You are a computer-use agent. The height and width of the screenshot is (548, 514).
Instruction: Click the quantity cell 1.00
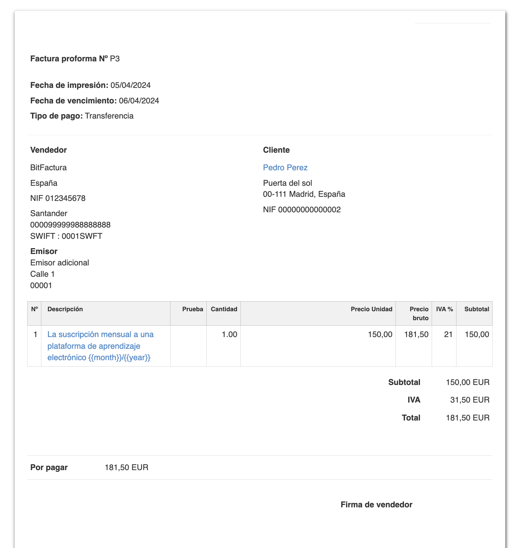click(229, 334)
